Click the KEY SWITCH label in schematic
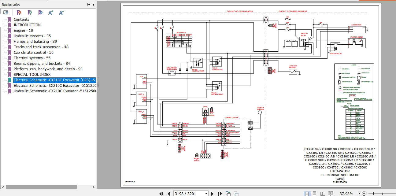The width and height of the screenshot is (396, 196). (x=181, y=32)
